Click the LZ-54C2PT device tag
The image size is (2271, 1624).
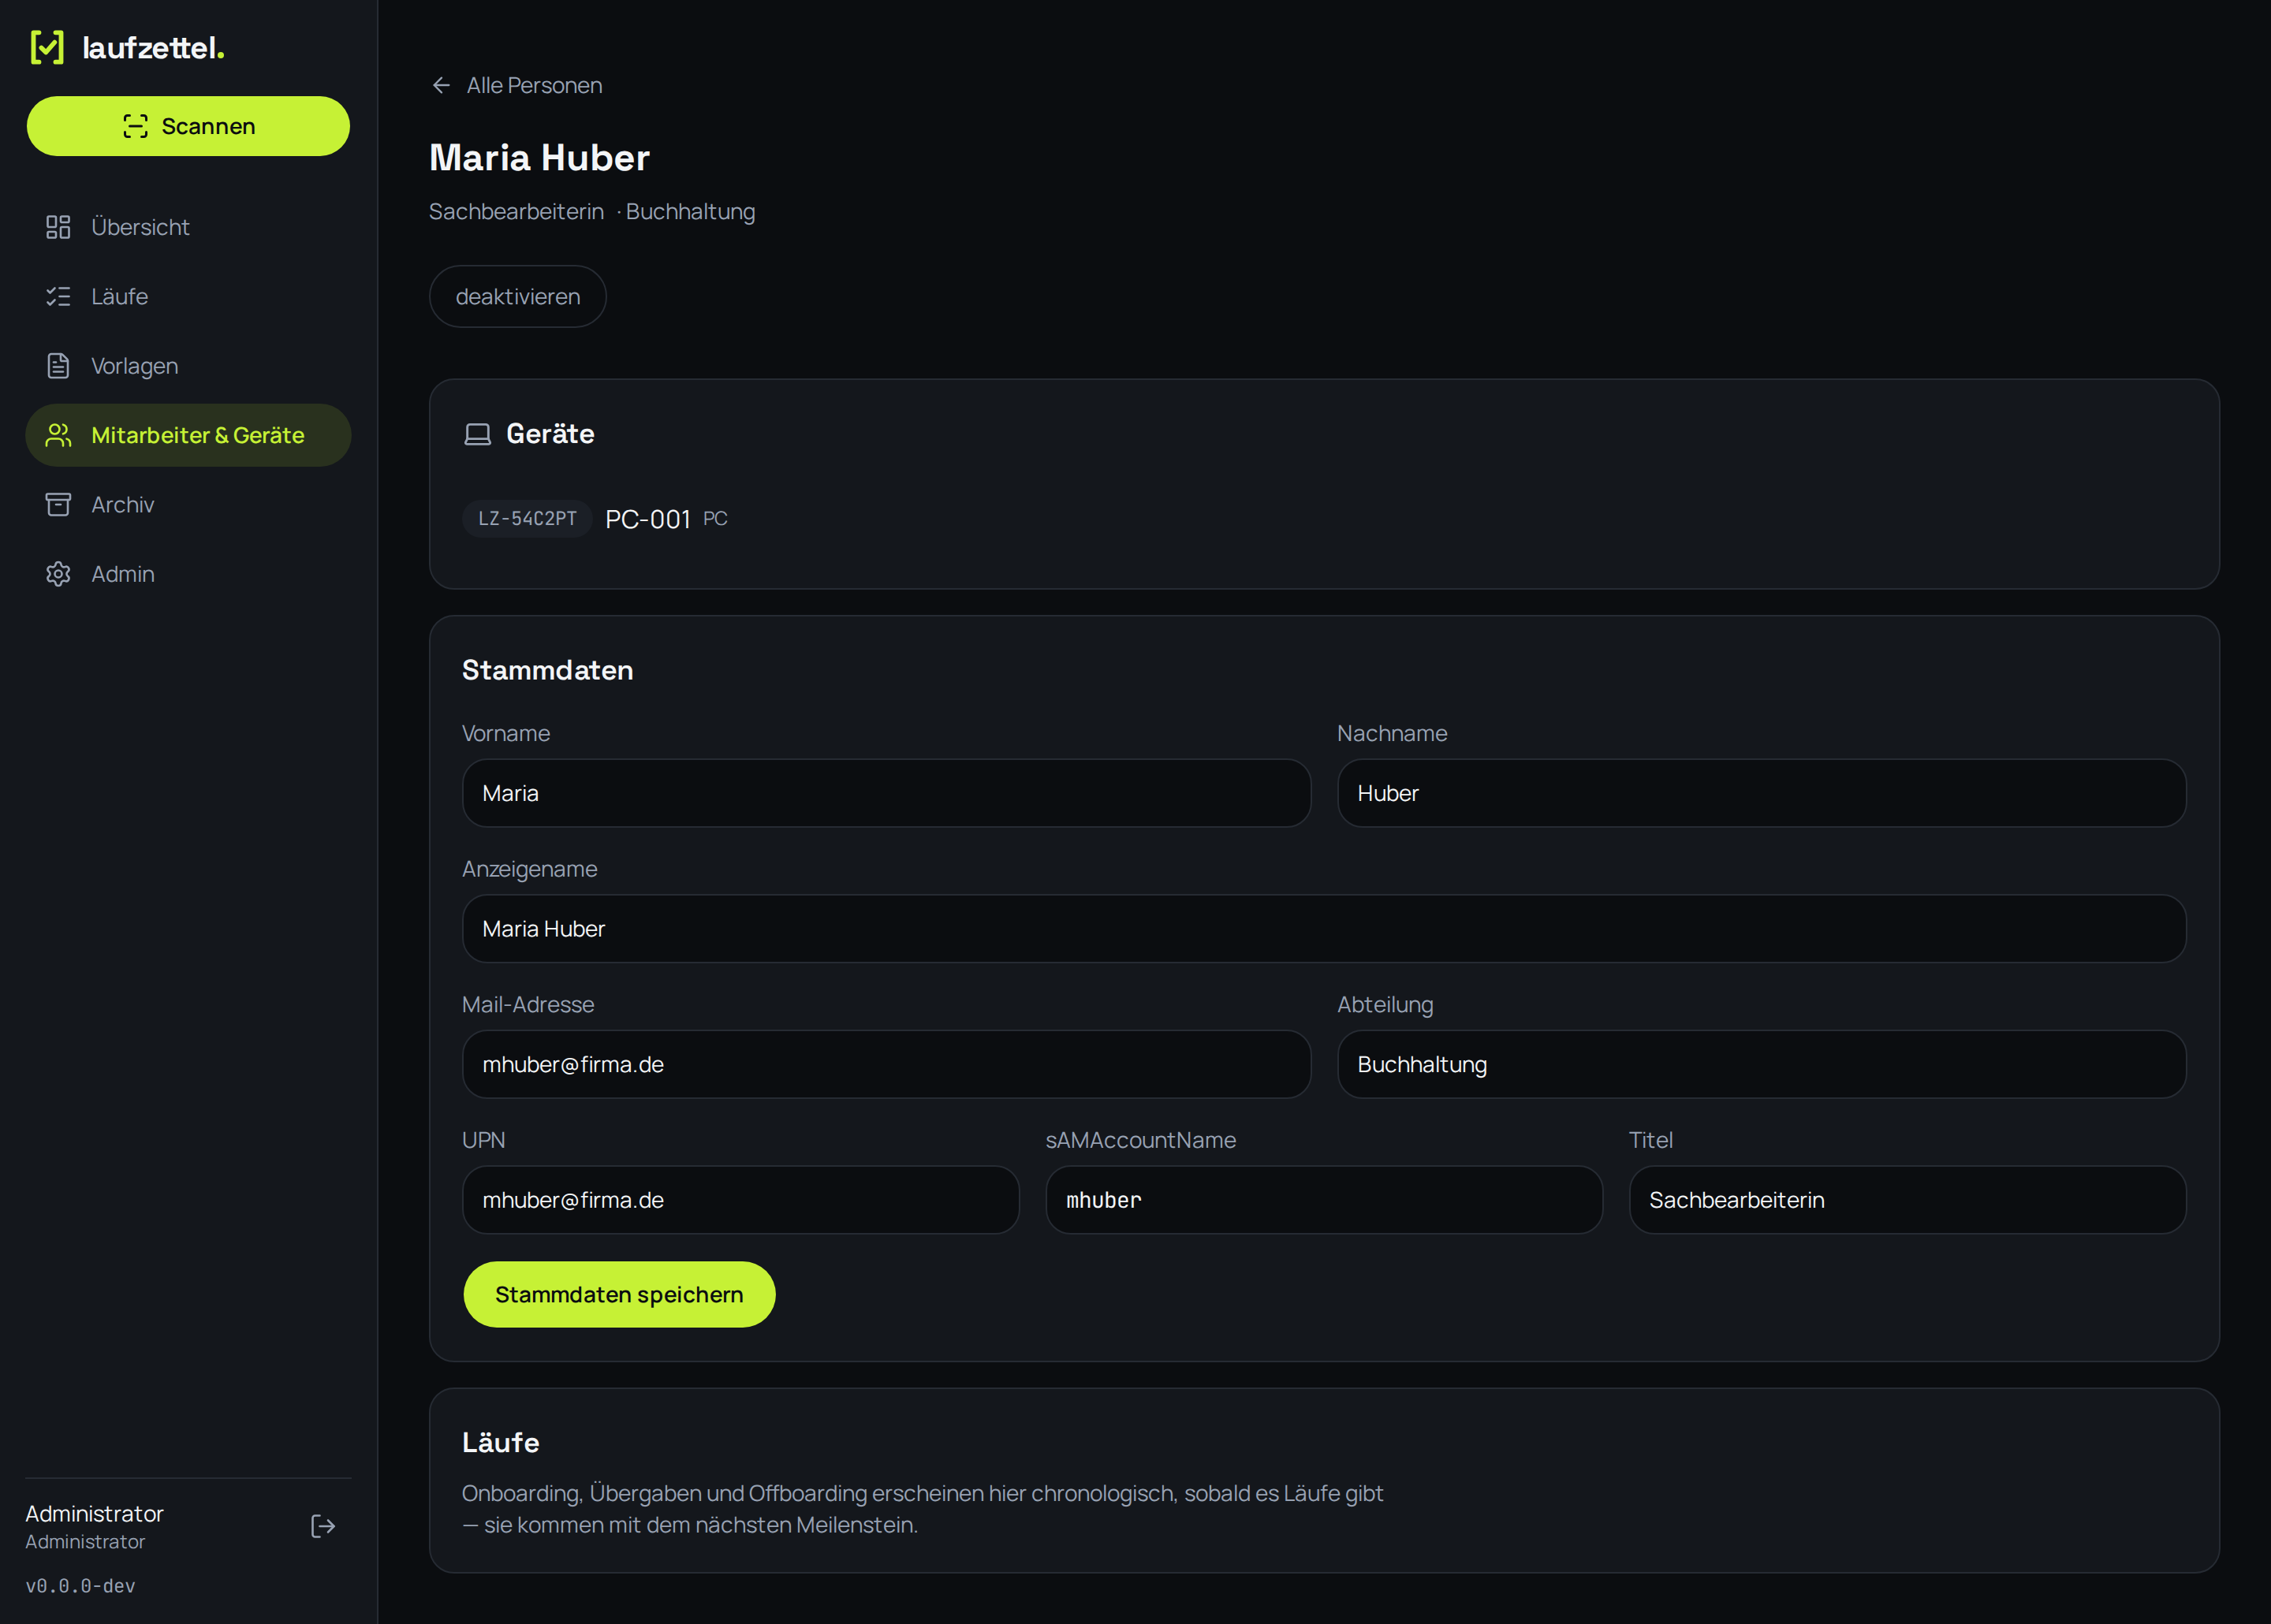(x=527, y=519)
